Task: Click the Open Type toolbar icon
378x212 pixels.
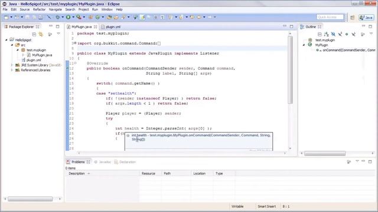Action: pos(109,17)
